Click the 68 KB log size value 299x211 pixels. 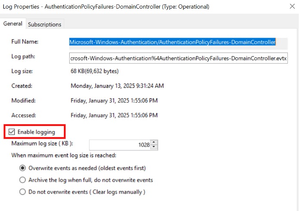(95, 71)
